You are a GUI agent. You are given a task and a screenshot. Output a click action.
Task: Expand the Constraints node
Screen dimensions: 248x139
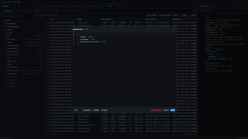point(6,80)
